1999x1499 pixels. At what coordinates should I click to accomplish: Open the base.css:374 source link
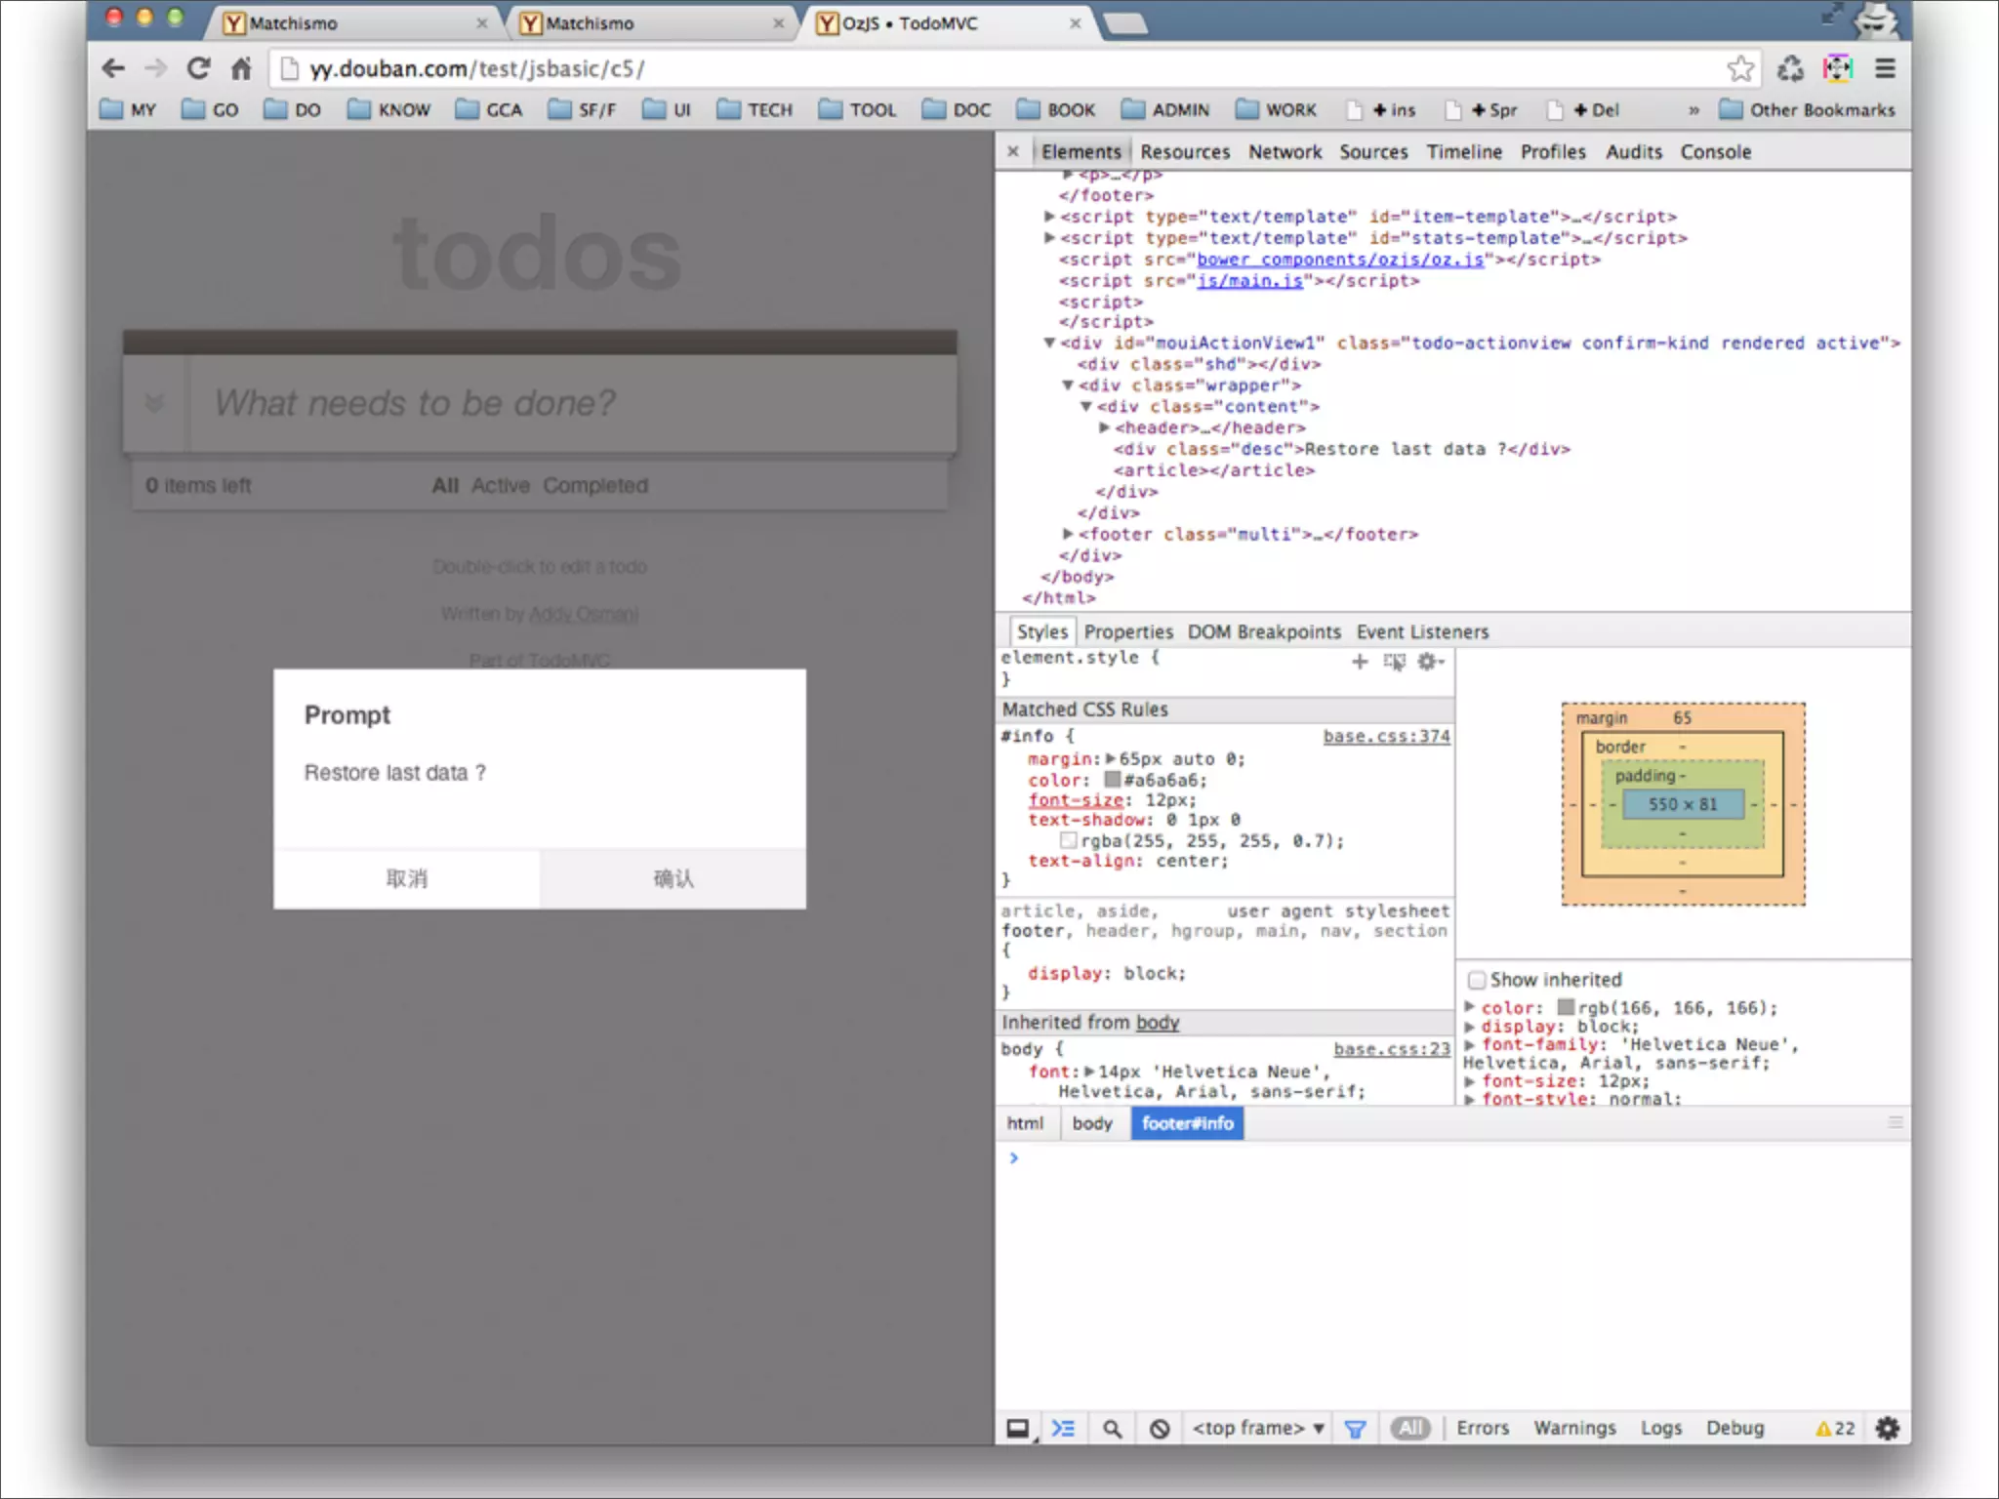1386,737
